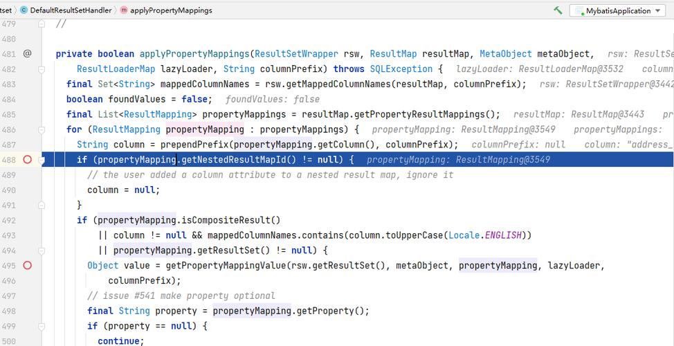Image resolution: width=674 pixels, height=346 pixels.
Task: Collapse the if-block fold on line 488
Action: [42, 160]
